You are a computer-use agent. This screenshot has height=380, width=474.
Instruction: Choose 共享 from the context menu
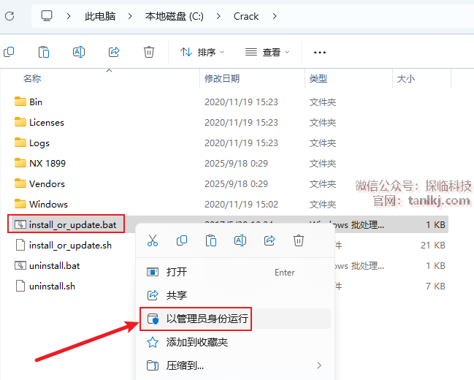coord(235,295)
